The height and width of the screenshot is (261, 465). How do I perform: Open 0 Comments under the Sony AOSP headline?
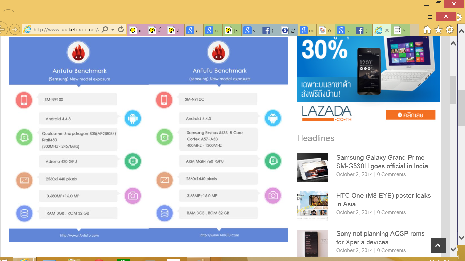coord(391,250)
